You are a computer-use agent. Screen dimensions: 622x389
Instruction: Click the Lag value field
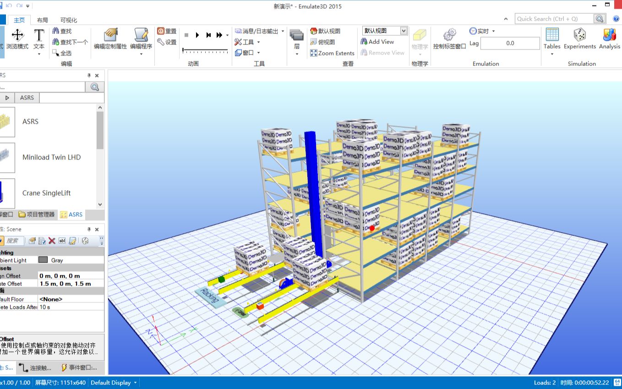pos(510,43)
